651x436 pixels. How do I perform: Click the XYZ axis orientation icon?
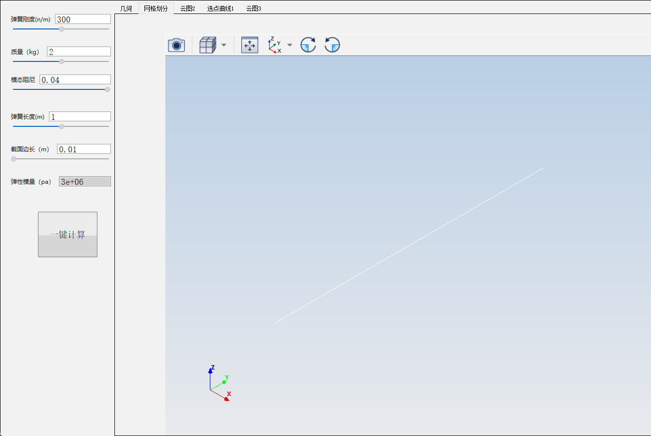[x=274, y=45]
